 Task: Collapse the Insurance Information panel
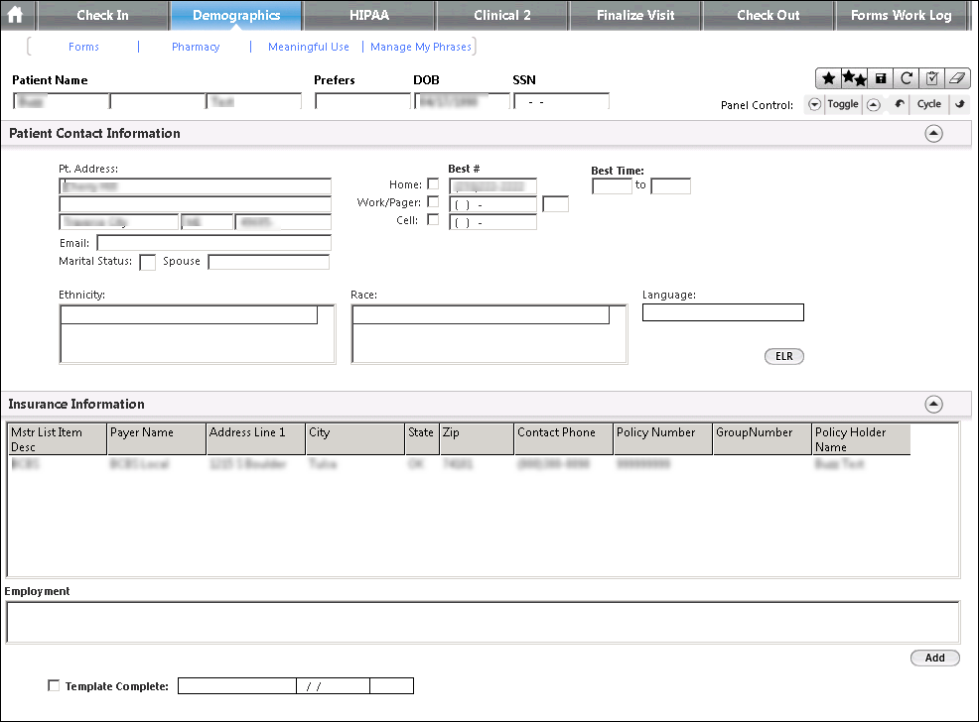pos(933,404)
